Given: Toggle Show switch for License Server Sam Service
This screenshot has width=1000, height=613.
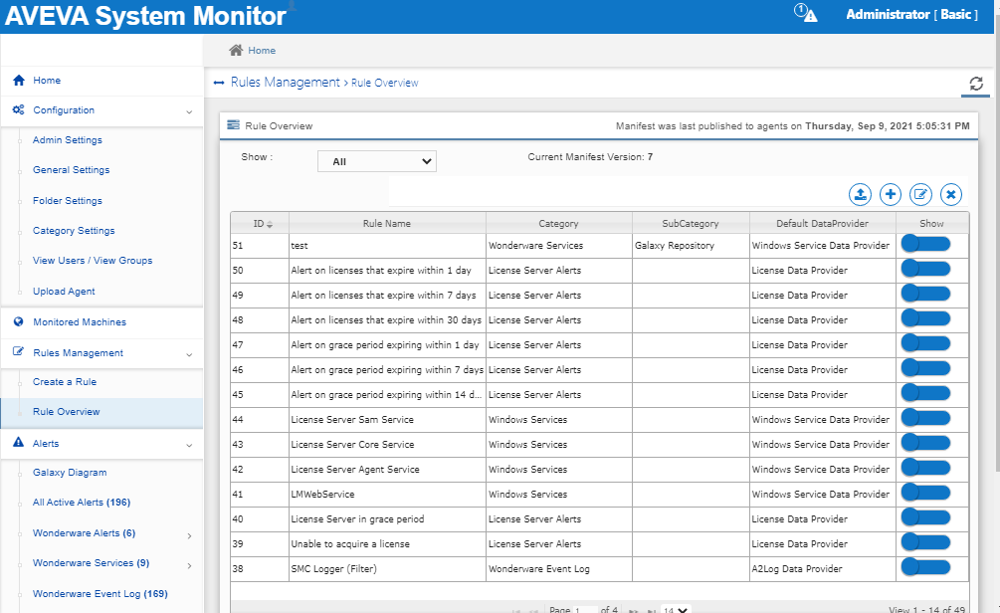Looking at the screenshot, I should pyautogui.click(x=925, y=418).
